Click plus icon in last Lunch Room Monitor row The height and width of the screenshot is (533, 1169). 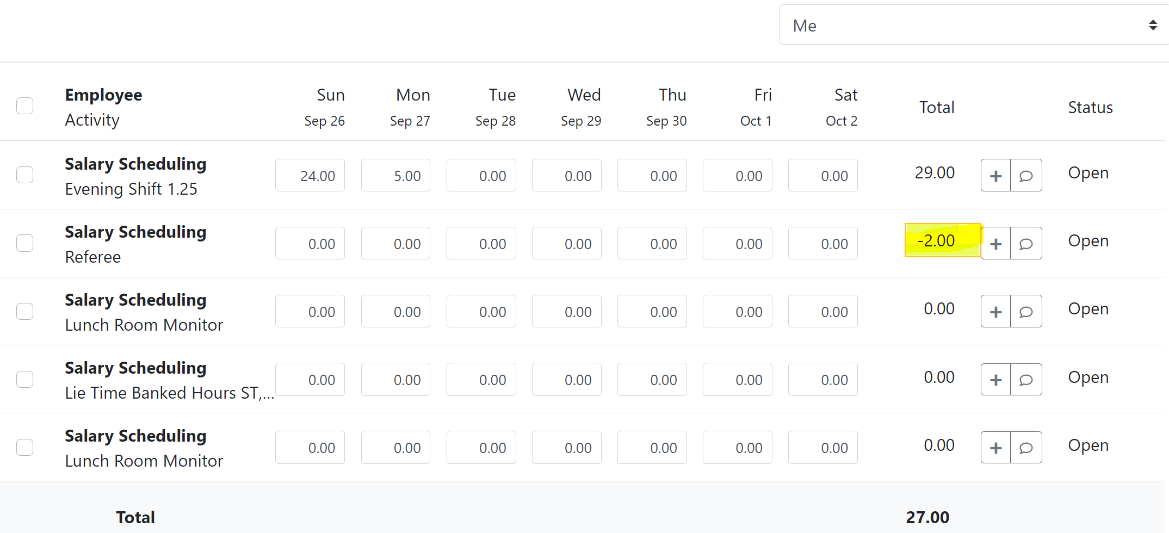click(x=995, y=448)
